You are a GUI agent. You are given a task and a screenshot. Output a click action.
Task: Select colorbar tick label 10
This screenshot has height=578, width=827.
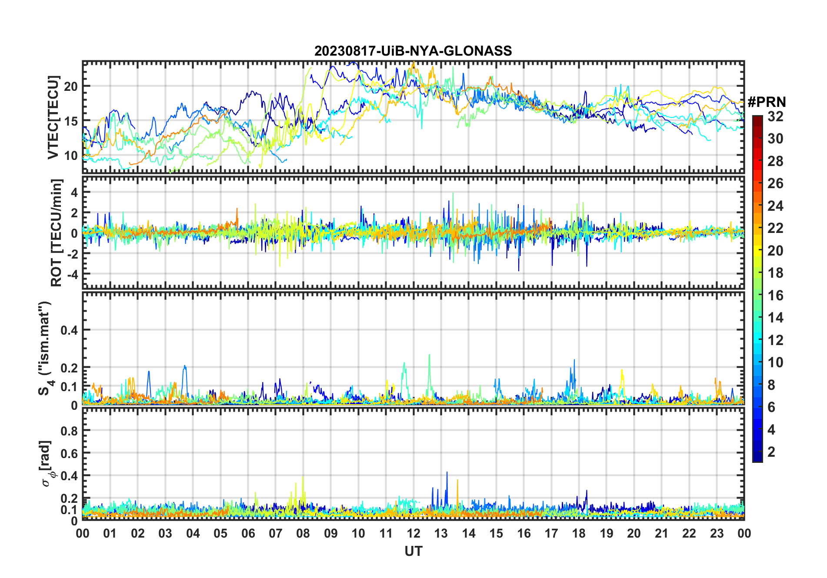point(775,362)
